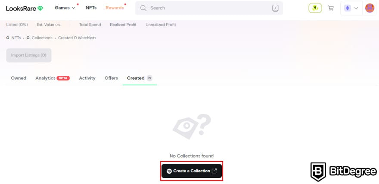Click the Create a Collection button
The image size is (379, 184).
(x=192, y=171)
